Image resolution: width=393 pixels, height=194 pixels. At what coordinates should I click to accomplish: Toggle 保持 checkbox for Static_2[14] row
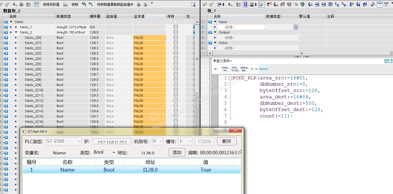pos(176,111)
